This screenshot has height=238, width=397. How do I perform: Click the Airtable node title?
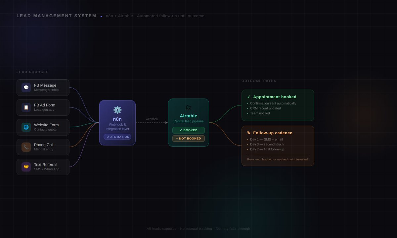click(189, 116)
